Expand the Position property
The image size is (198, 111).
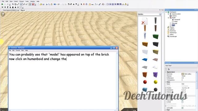pos(166,88)
